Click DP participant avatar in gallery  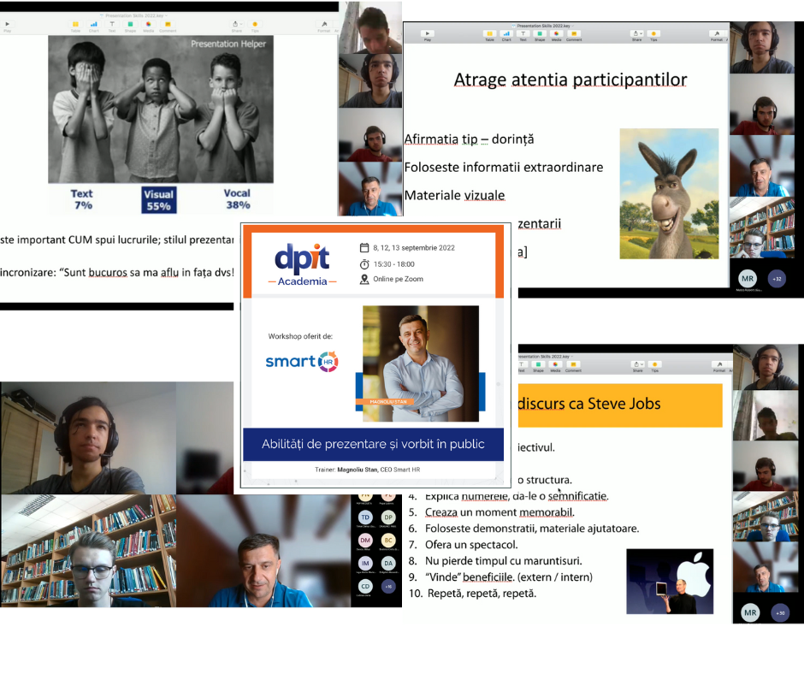(x=388, y=517)
